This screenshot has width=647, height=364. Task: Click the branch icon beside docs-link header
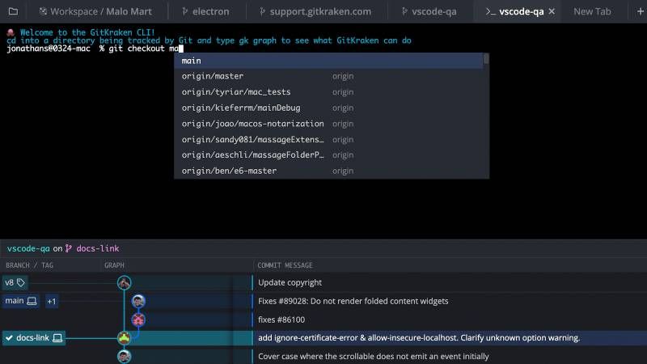coord(69,248)
